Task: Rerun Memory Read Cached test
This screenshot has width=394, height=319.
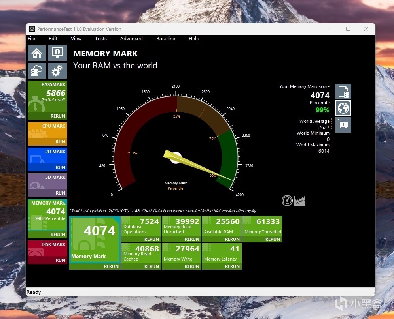Action: coord(152,266)
